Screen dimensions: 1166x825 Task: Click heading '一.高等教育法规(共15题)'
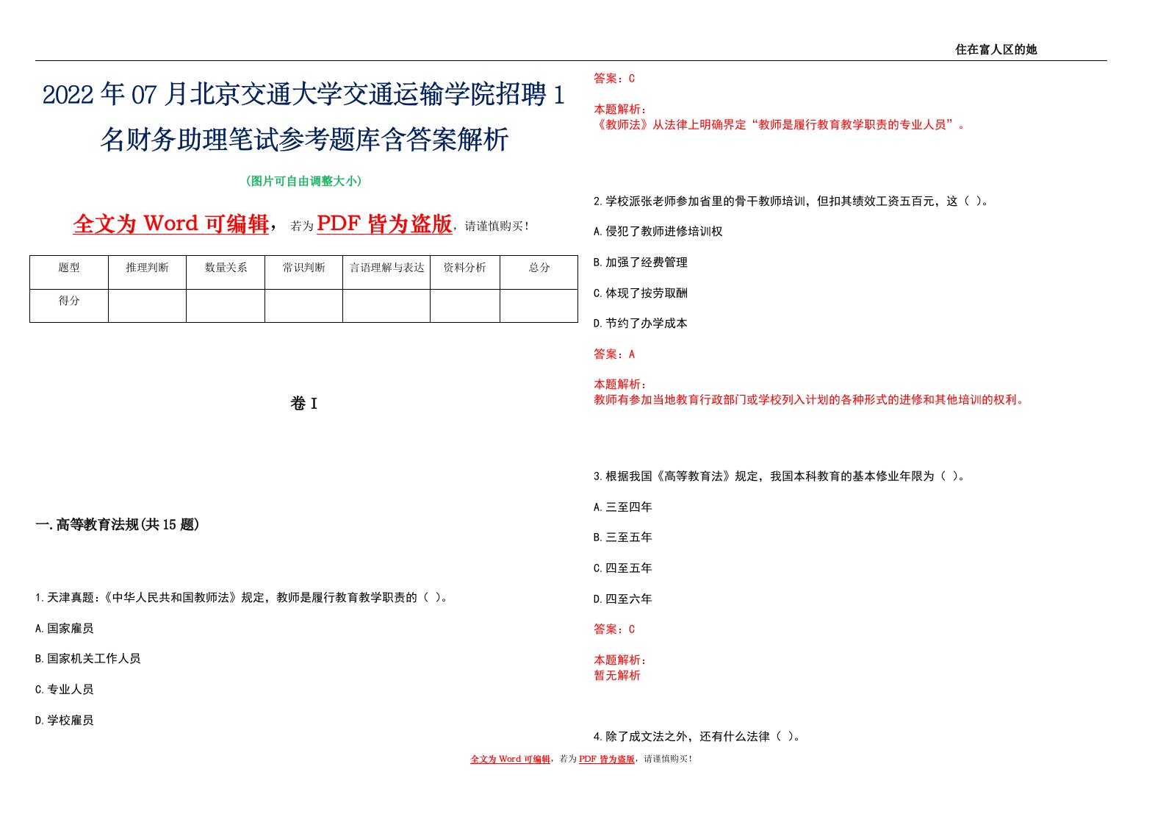point(118,524)
